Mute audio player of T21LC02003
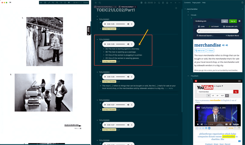Image resolution: width=245 pixels, height=145 pixels. (128, 77)
